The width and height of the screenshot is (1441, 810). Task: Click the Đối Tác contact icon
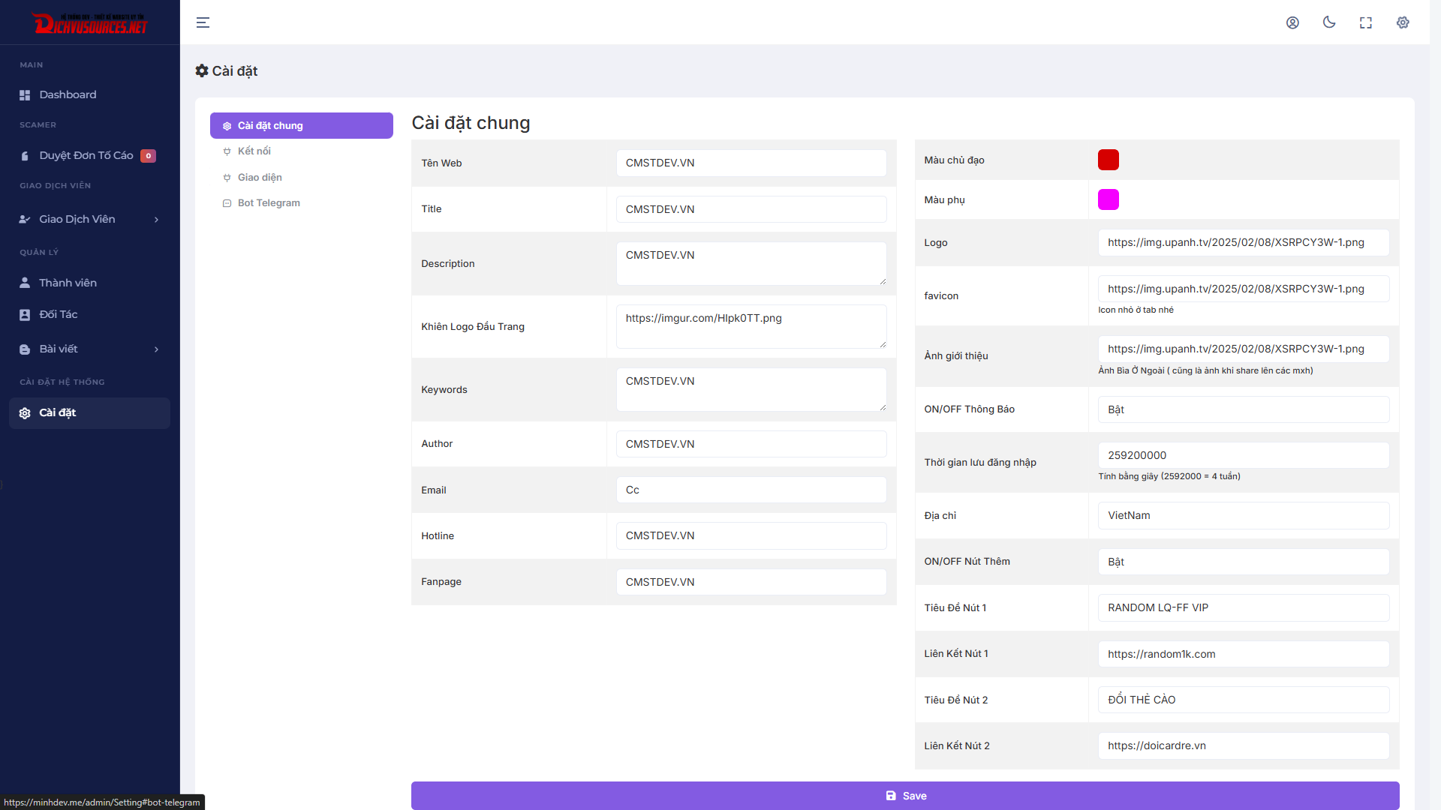pos(25,315)
